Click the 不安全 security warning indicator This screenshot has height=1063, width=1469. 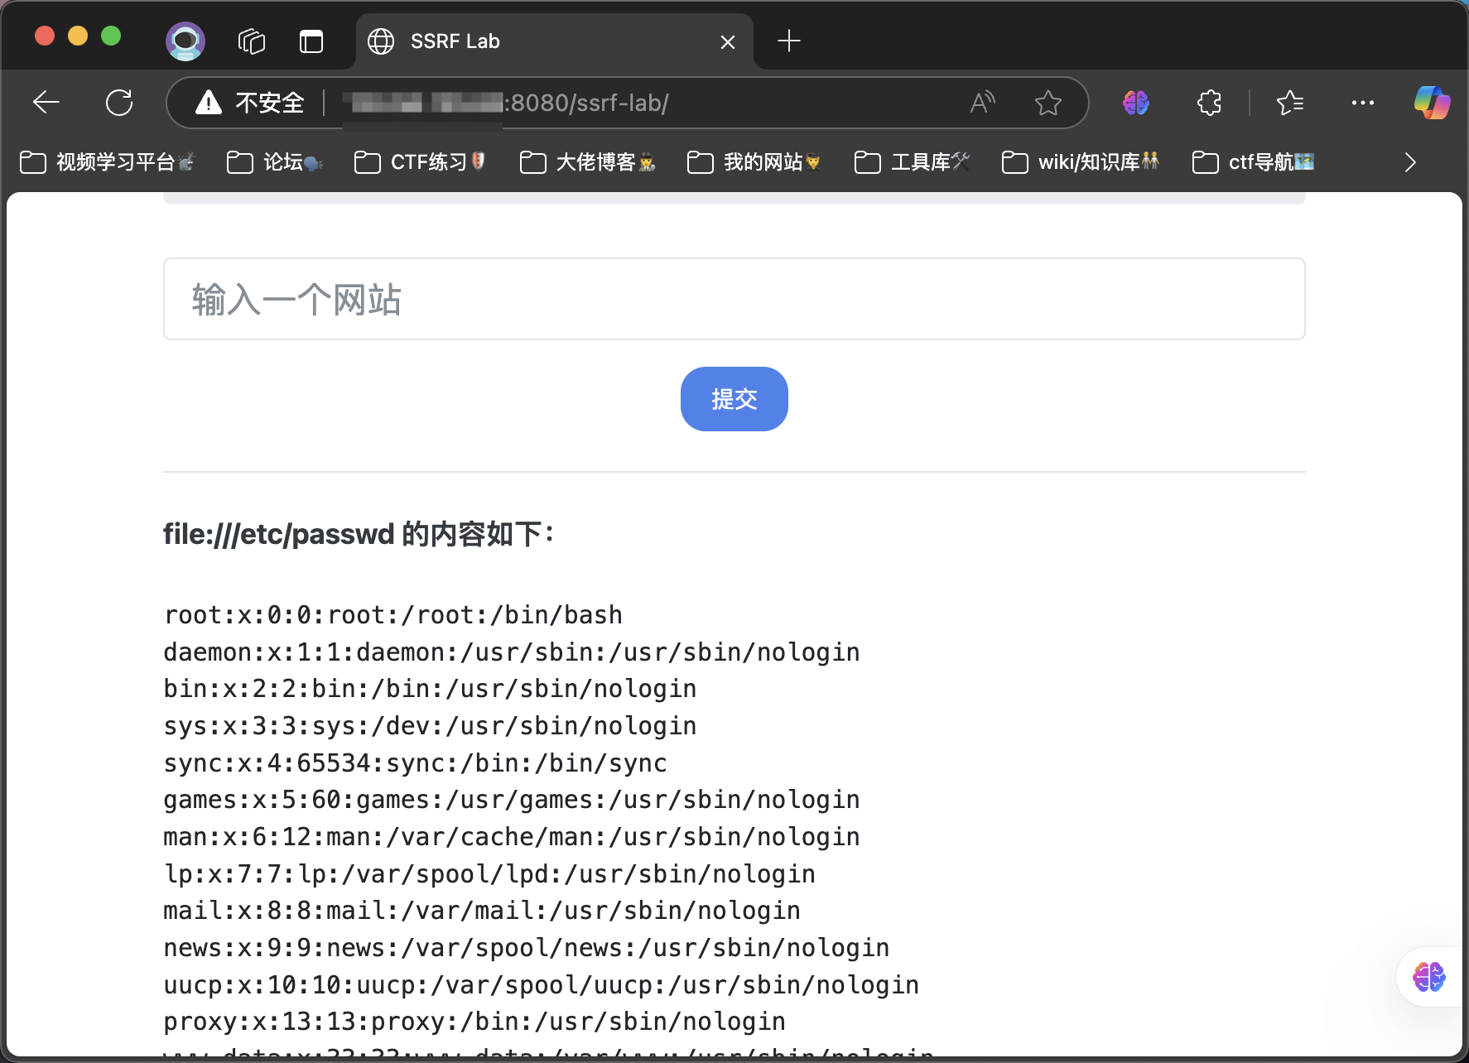[248, 102]
